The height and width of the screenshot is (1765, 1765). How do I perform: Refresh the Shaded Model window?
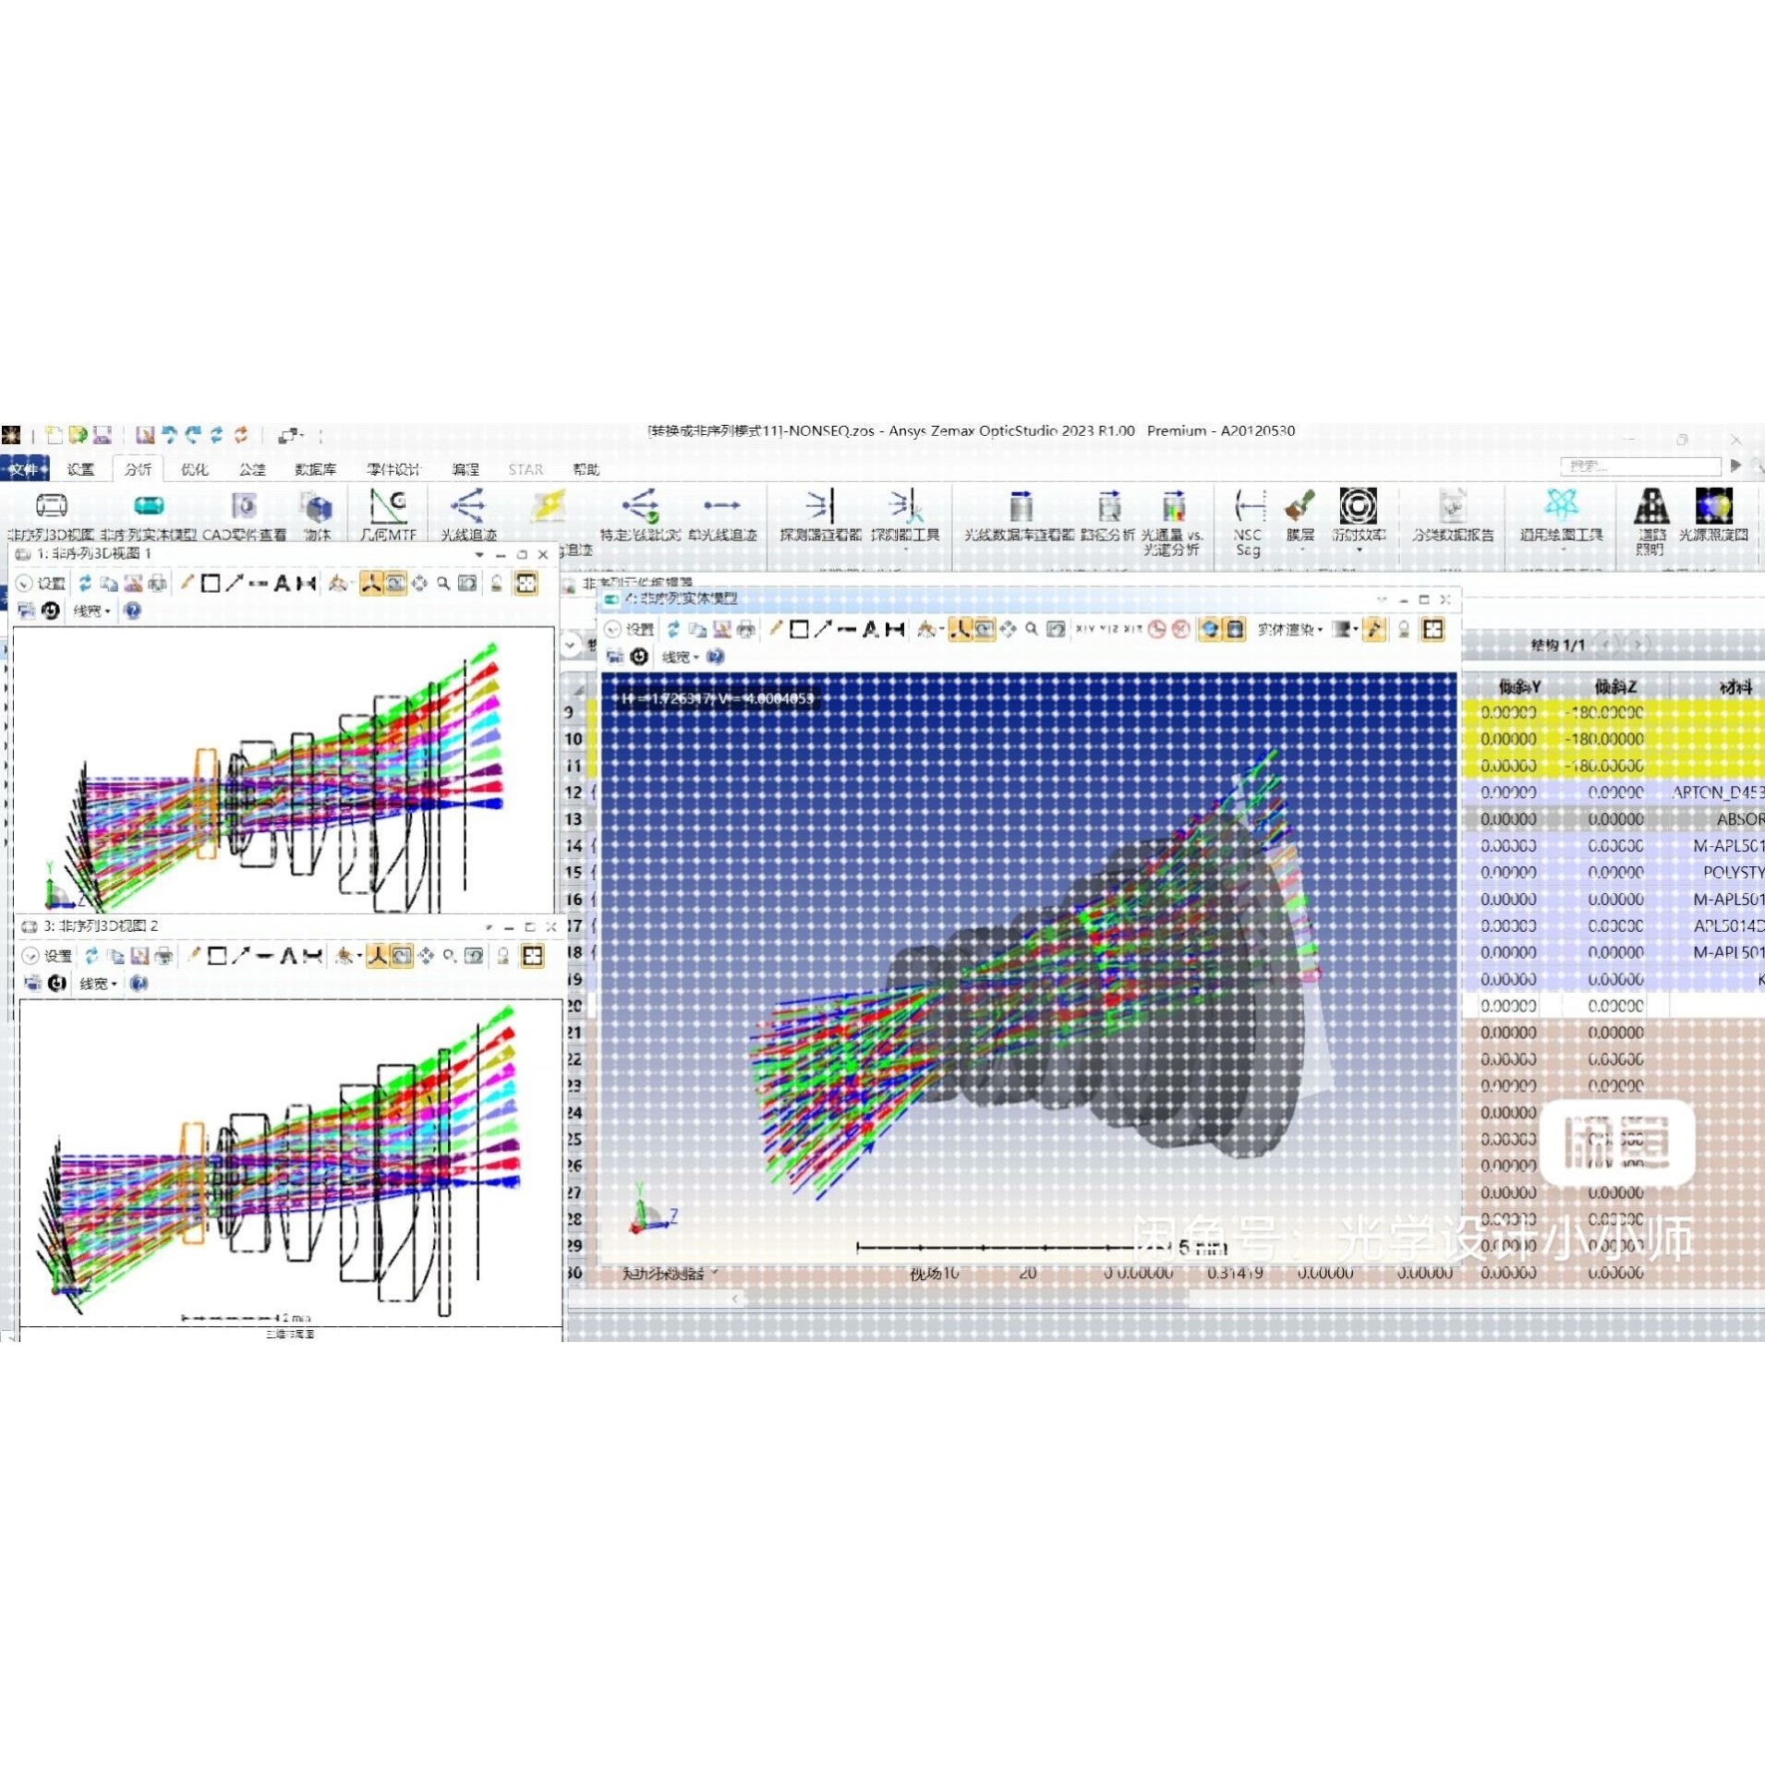[x=673, y=629]
